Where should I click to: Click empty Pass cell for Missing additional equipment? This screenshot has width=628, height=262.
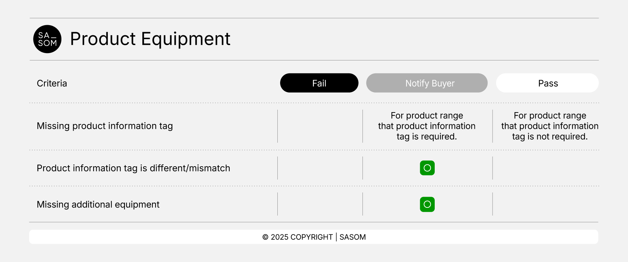click(546, 204)
